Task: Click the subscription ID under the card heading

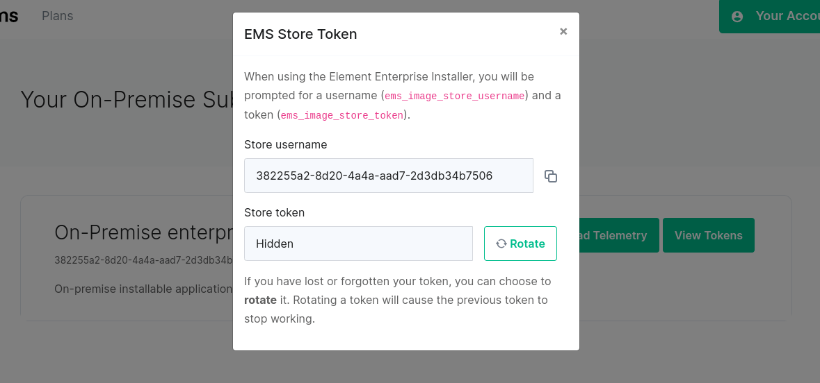Action: click(144, 260)
